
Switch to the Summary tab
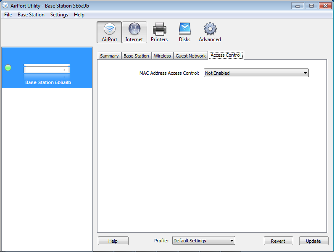109,56
